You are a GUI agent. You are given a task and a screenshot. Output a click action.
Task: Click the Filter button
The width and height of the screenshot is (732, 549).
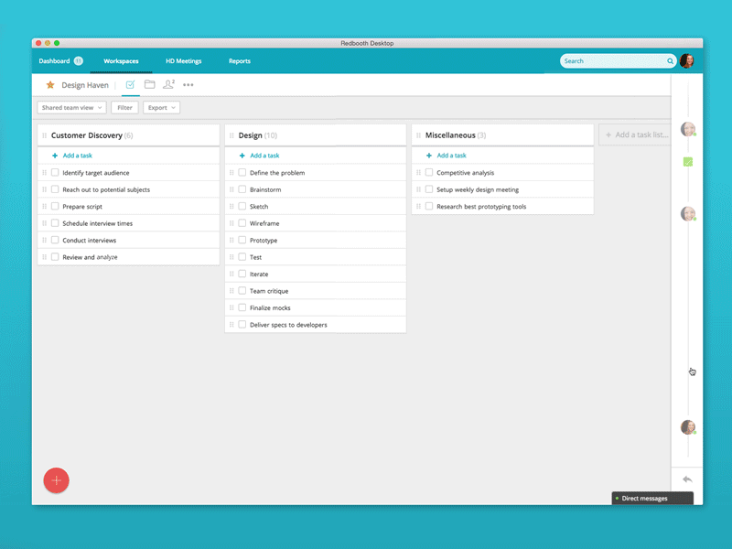click(124, 107)
